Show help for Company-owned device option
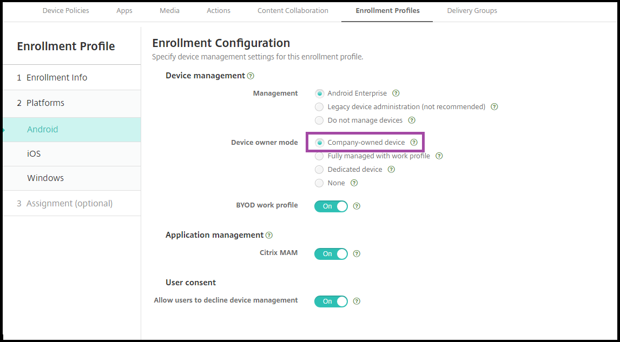 414,143
